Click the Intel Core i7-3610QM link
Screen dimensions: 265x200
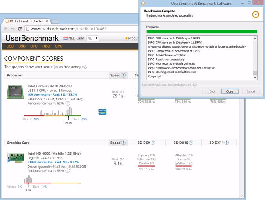tap(45, 86)
